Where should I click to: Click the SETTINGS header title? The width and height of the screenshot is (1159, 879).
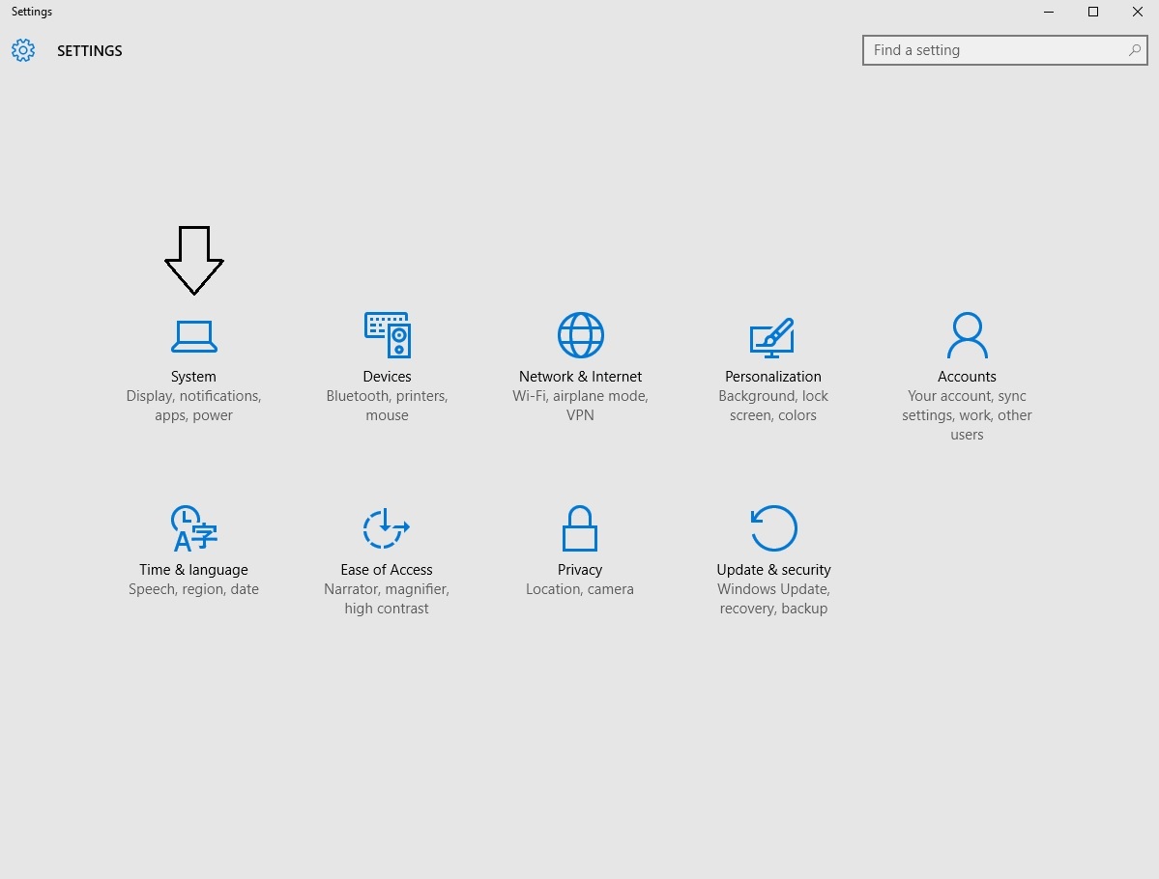coord(90,51)
